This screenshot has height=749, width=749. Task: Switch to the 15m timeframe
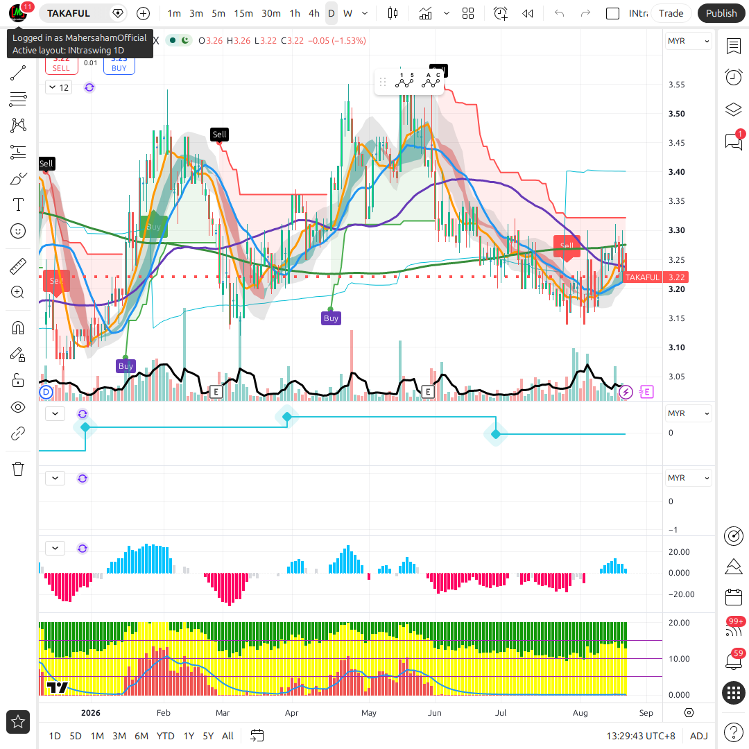243,13
